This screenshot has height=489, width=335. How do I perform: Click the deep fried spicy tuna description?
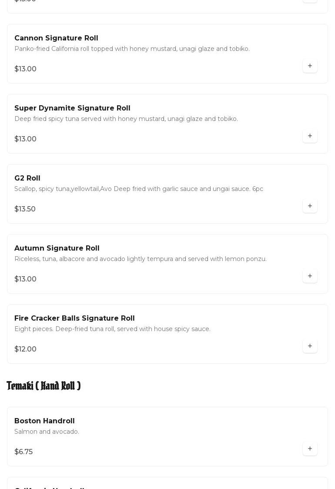point(126,119)
